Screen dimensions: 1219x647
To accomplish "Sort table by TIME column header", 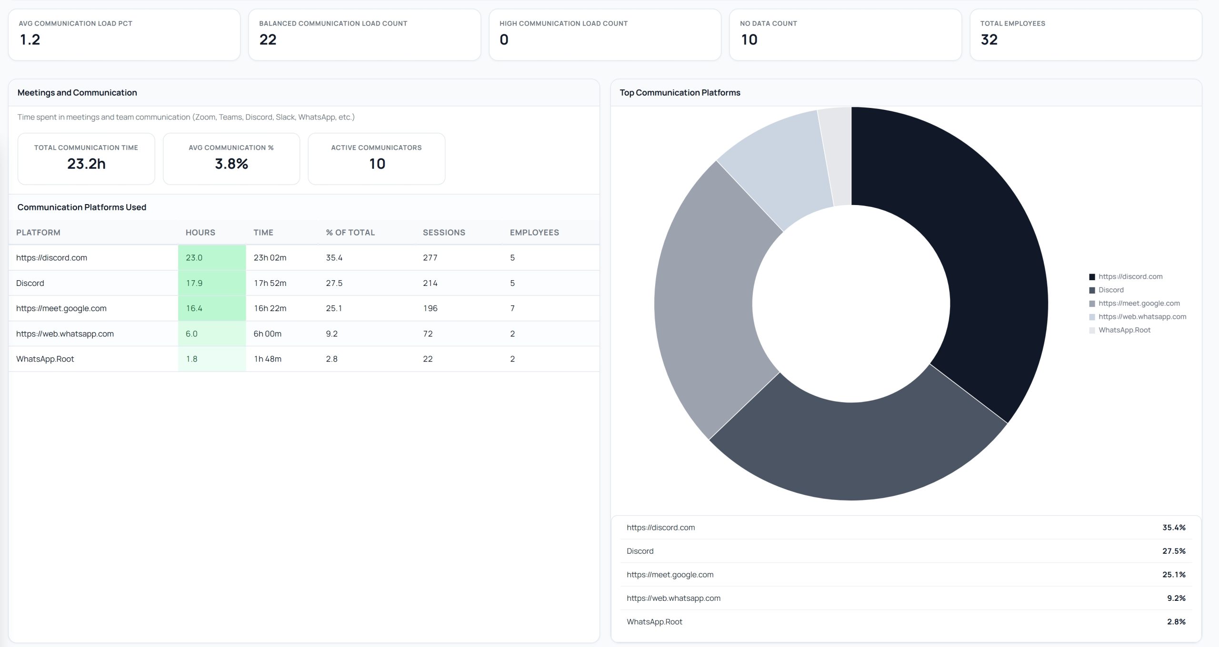I will (263, 233).
